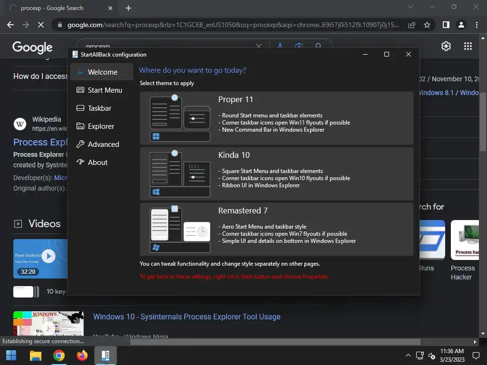The width and height of the screenshot is (487, 365).
Task: Select the Remastered 7 theme preview thumbnail
Action: [180, 230]
